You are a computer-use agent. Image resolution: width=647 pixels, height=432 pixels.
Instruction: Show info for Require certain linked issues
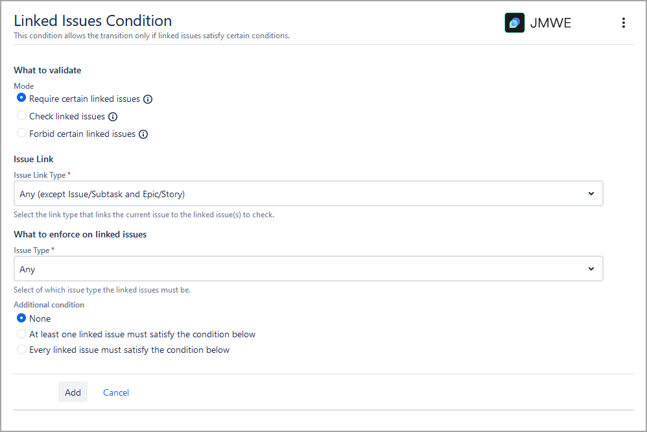click(148, 99)
